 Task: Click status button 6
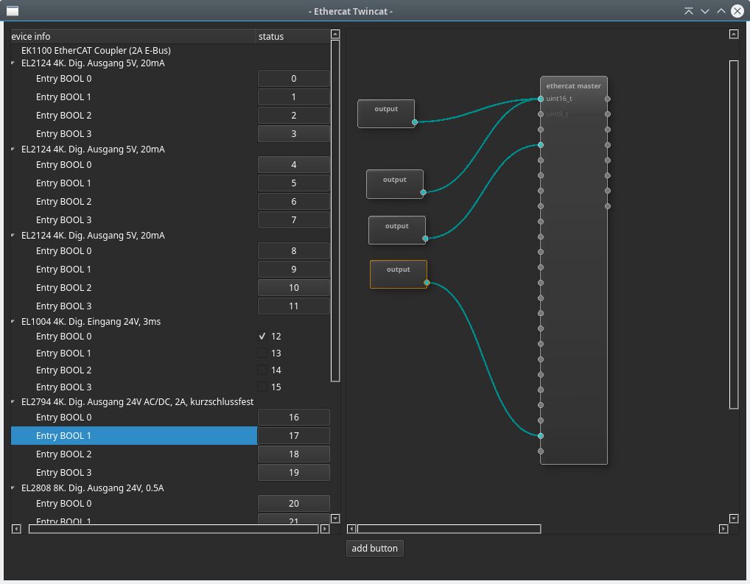[294, 201]
